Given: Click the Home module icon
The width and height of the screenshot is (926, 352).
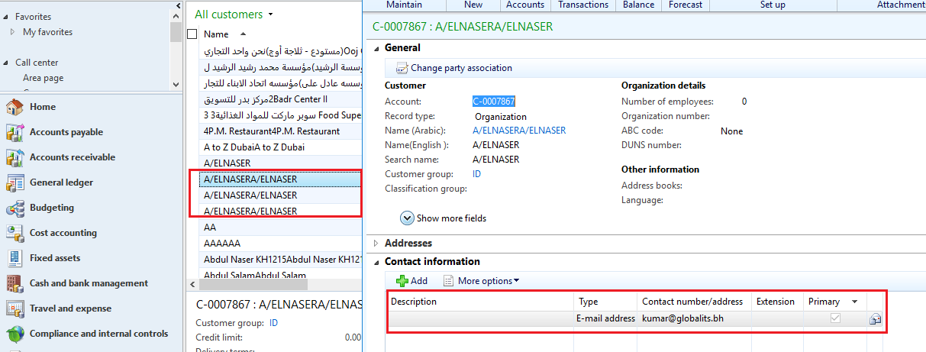Looking at the screenshot, I should [x=15, y=108].
